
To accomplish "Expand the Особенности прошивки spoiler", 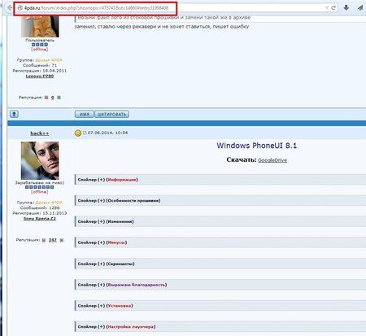I will tap(220, 201).
